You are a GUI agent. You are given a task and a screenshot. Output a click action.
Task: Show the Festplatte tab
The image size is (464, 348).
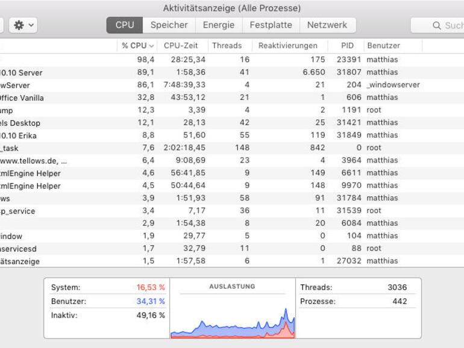[x=271, y=25]
